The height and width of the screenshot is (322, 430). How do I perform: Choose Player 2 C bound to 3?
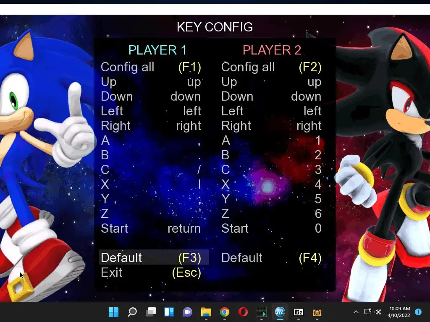tap(271, 170)
